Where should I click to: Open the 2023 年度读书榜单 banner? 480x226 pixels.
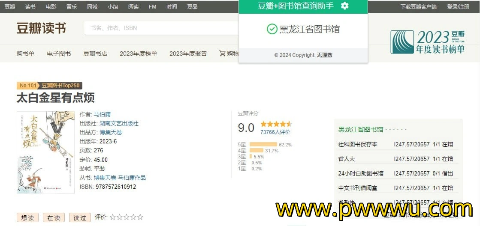(x=428, y=42)
